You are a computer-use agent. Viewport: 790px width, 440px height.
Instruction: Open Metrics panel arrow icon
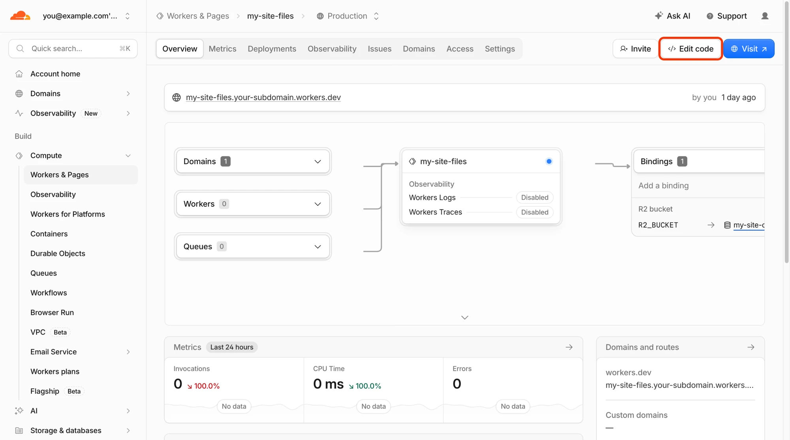(x=569, y=347)
